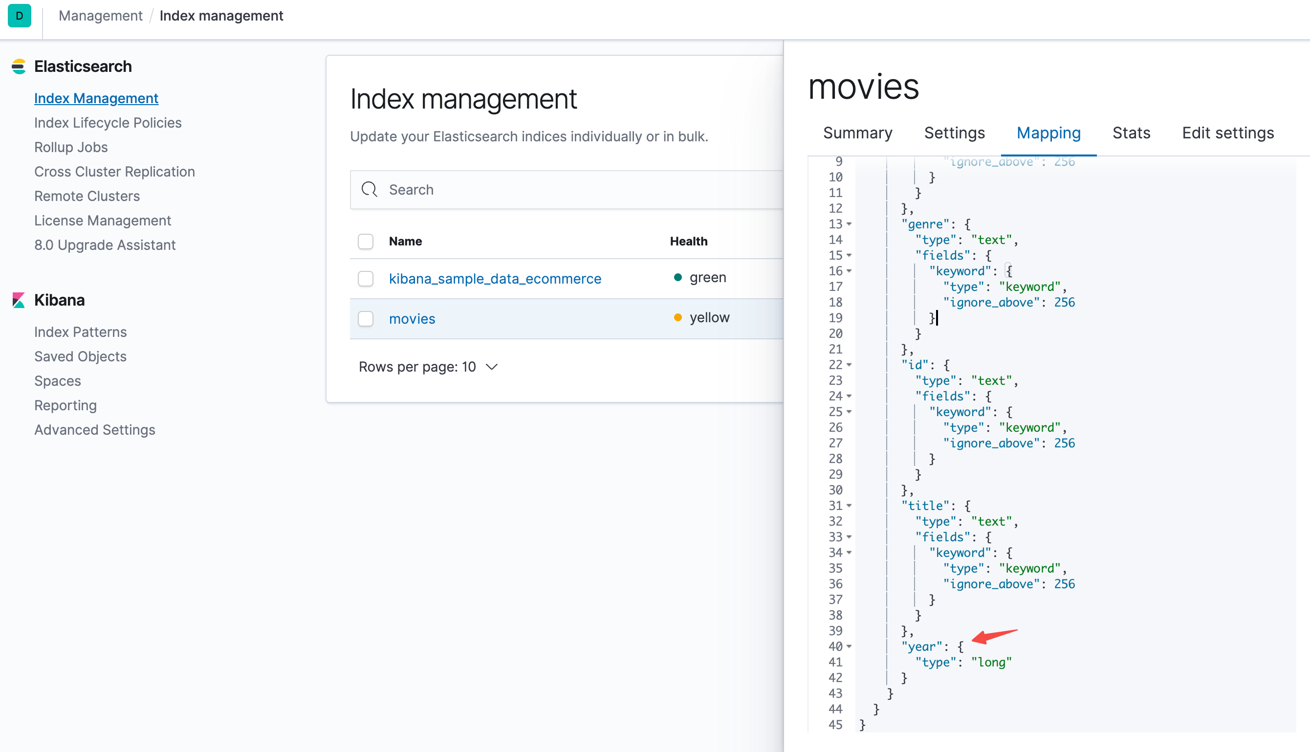The image size is (1310, 752).
Task: Open Advanced Settings
Action: coord(94,430)
